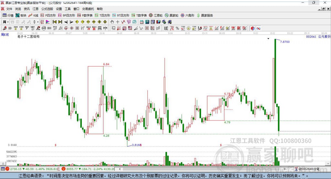Expand the panel triangle at bottom-left
The height and width of the screenshot is (179, 331).
[3, 163]
